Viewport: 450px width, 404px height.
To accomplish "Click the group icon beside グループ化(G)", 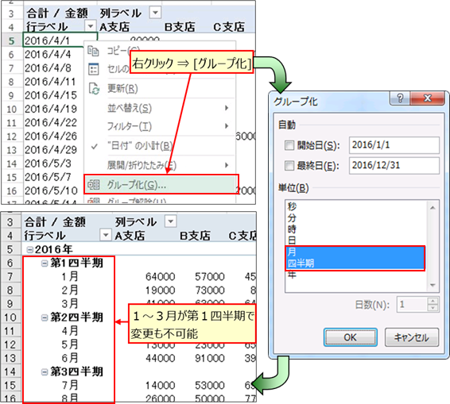I will [x=94, y=185].
